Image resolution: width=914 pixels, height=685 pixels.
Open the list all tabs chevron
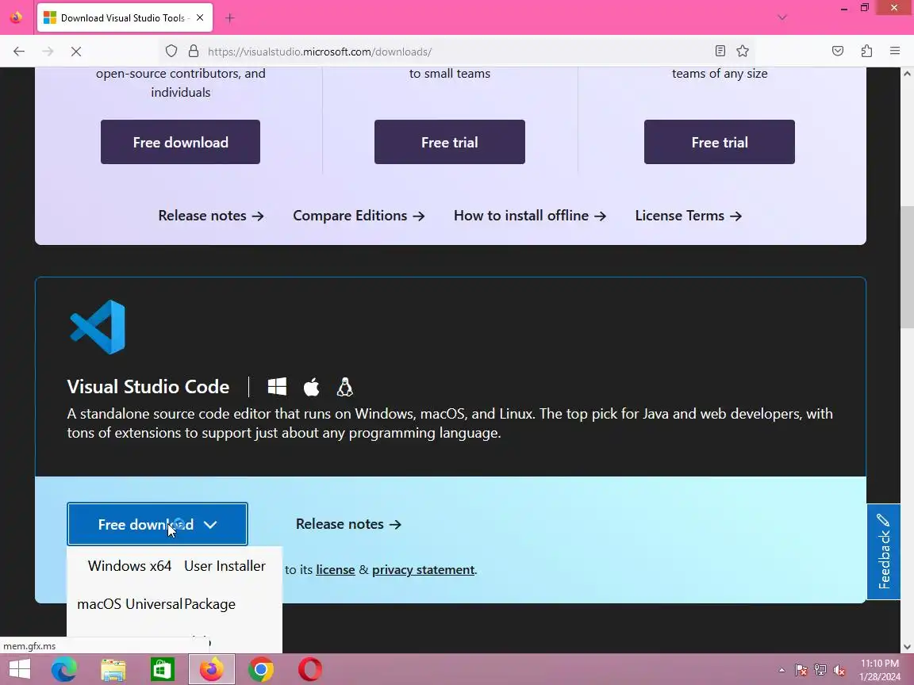782,17
